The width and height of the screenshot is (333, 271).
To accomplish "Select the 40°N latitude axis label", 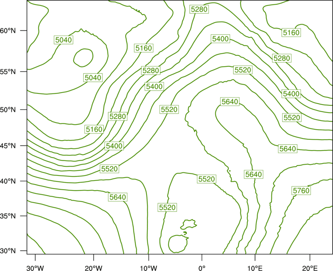I will click(8, 181).
